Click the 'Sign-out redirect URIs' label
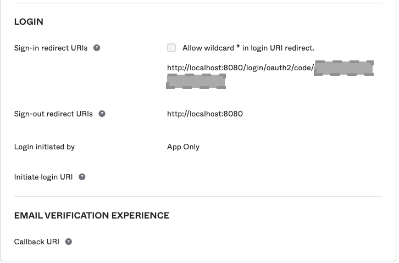 [53, 114]
